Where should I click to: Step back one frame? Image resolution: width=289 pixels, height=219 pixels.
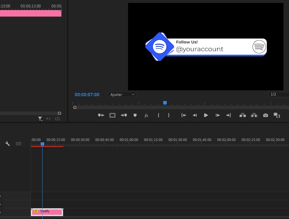pyautogui.click(x=195, y=115)
